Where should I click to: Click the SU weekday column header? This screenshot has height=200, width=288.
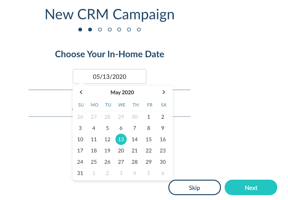(x=80, y=105)
